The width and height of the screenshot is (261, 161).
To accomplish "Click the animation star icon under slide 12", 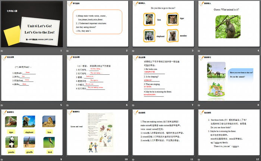I will pyautogui.click(x=199, y=160).
